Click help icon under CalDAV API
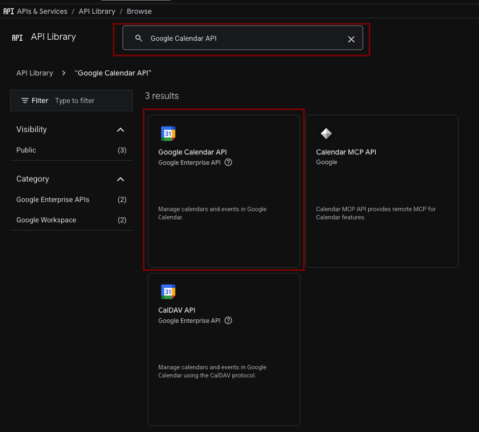This screenshot has height=432, width=479. tap(228, 320)
